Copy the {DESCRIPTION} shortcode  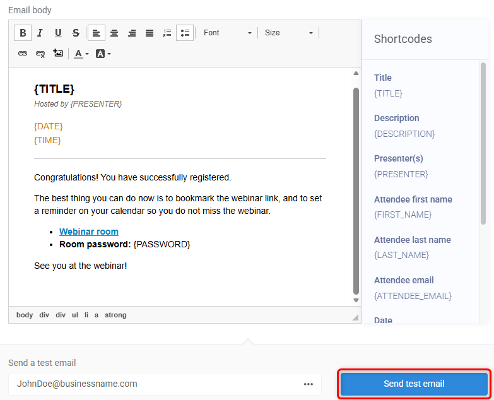(404, 134)
